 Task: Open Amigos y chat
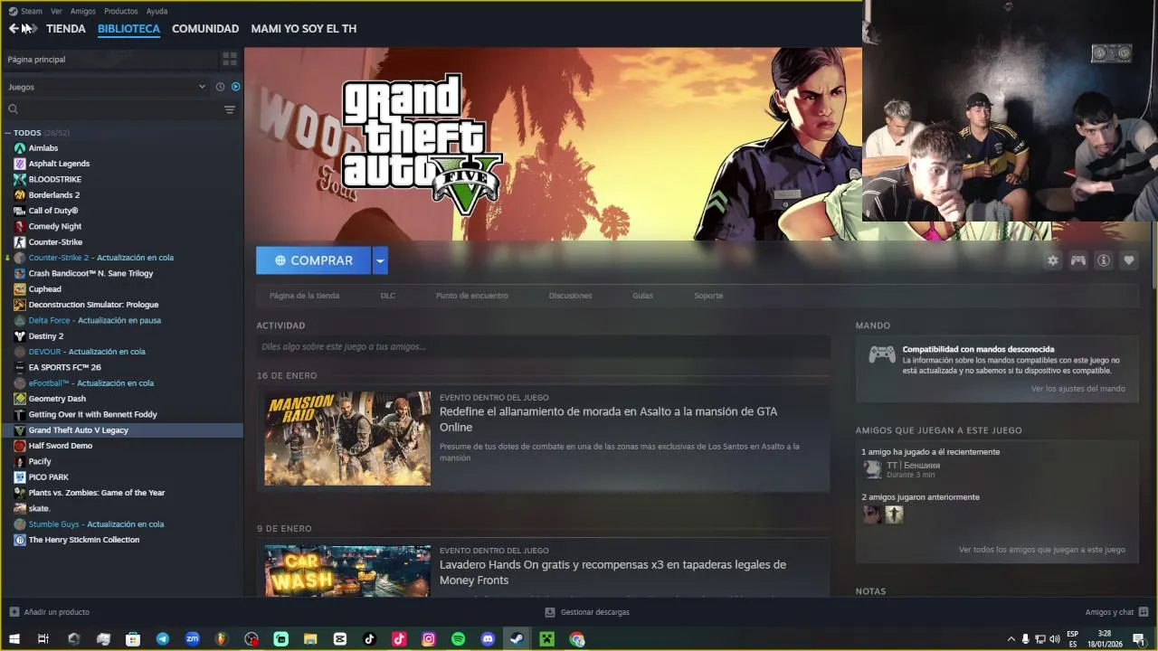coord(1116,612)
